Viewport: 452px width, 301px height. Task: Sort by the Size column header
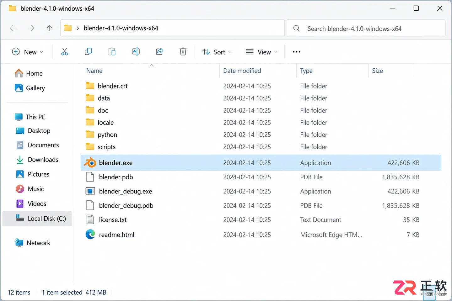click(x=377, y=71)
